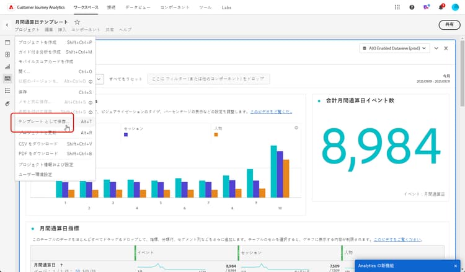This screenshot has height=272, width=465.
Task: Open the 編集 menu
Action: (48, 30)
